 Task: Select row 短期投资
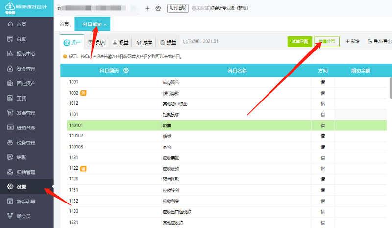[x=227, y=115]
